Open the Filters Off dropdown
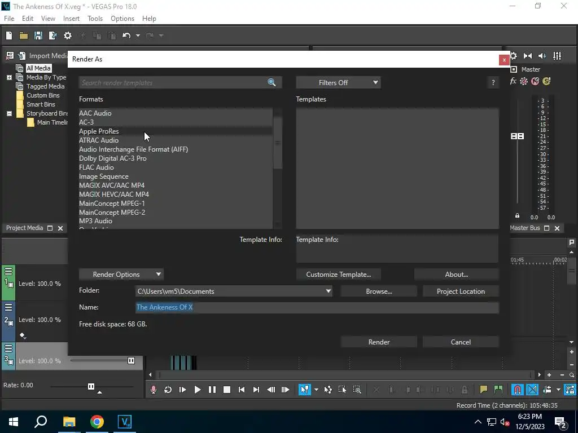The height and width of the screenshot is (433, 578). 338,82
